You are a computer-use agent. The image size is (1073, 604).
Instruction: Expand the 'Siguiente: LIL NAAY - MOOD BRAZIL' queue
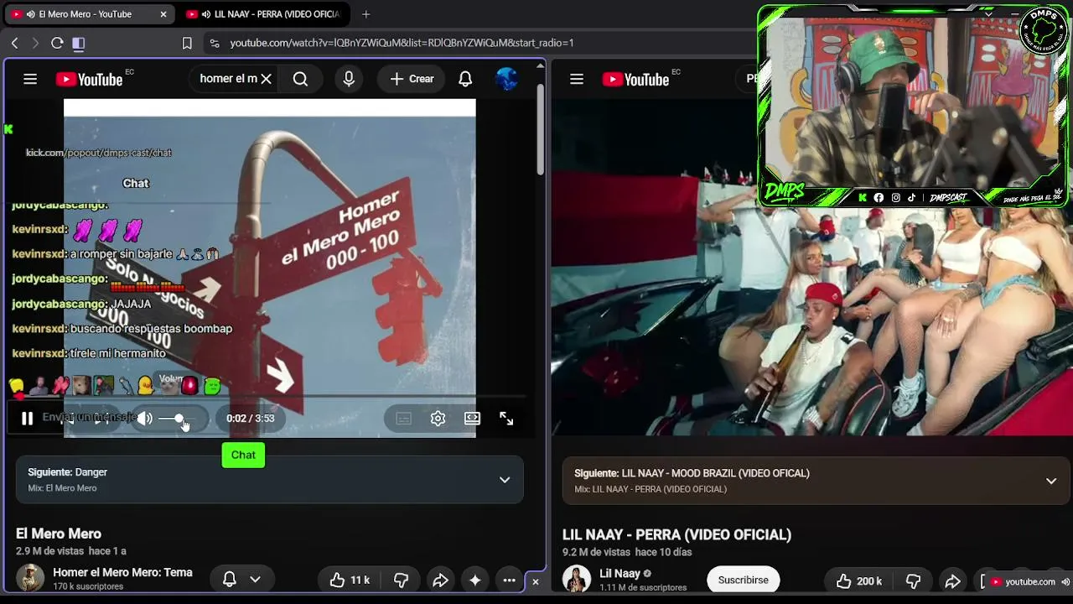(1051, 481)
